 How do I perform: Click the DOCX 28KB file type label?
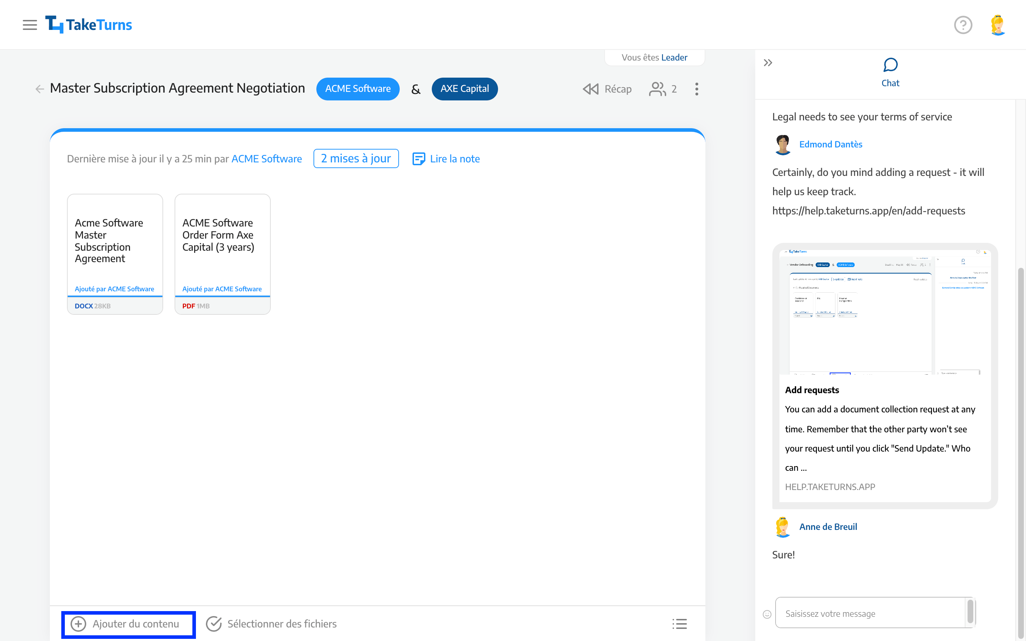92,306
